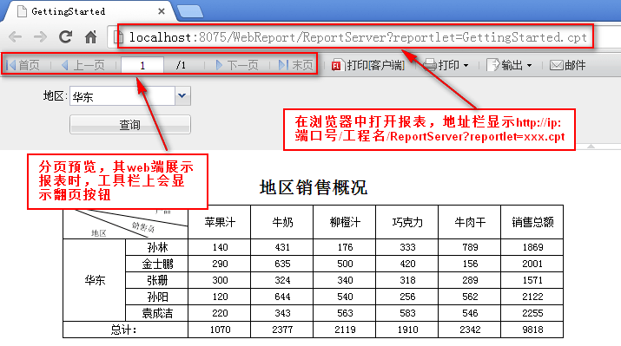Viewport: 621px width, 346px height.
Task: Click the 查询 query button
Action: pos(130,125)
